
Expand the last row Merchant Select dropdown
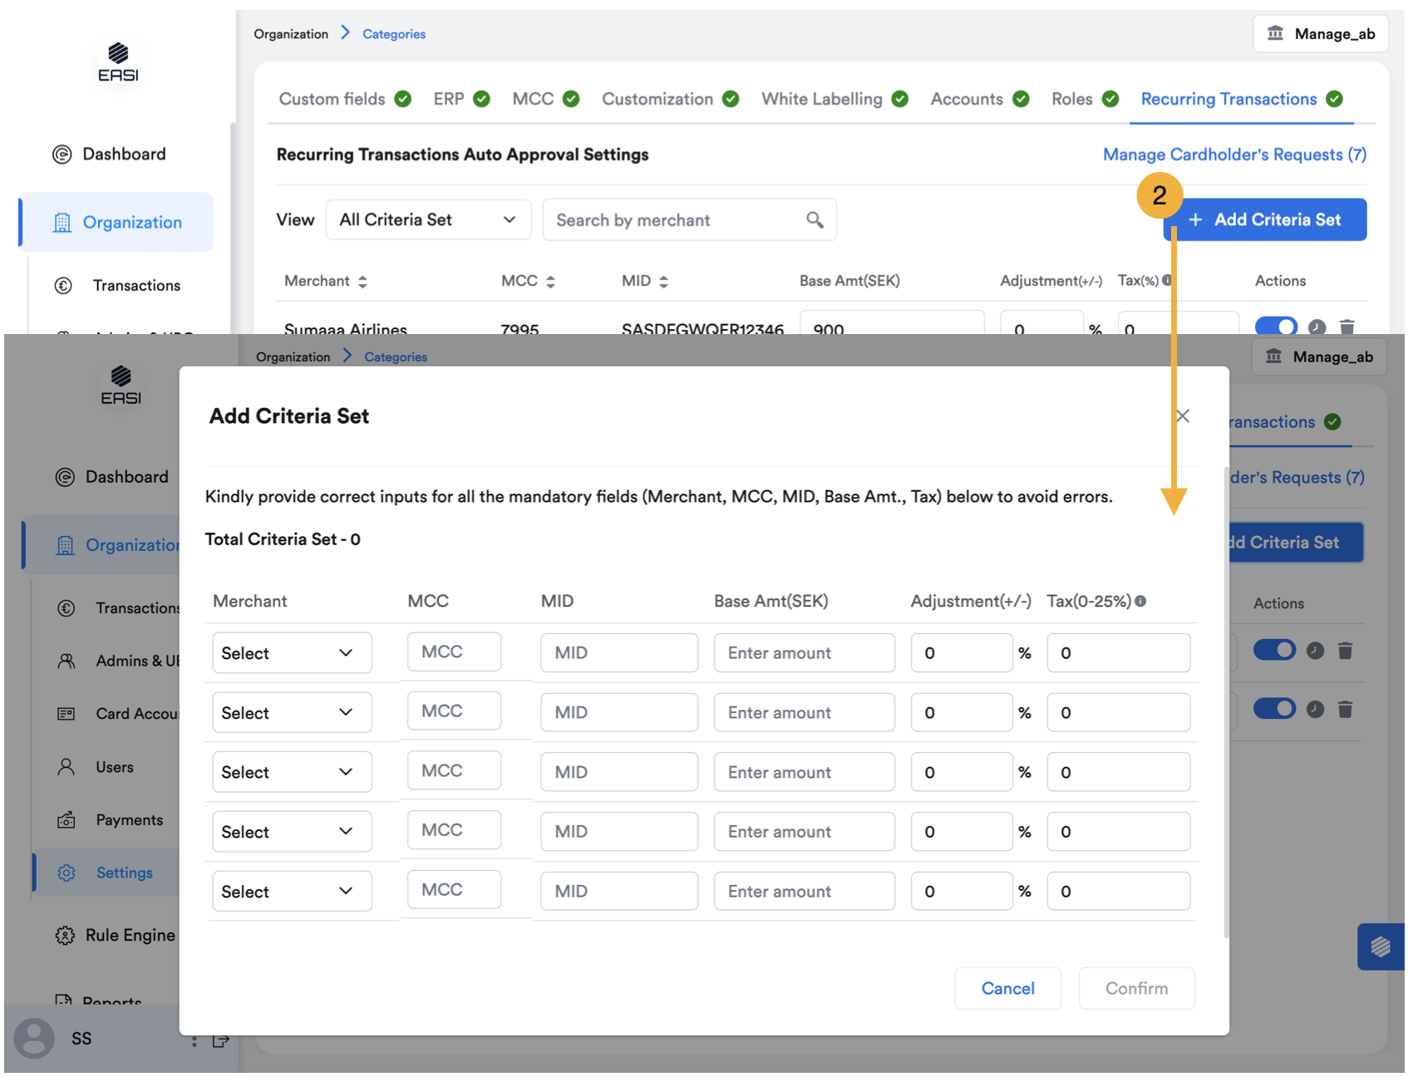(x=291, y=892)
